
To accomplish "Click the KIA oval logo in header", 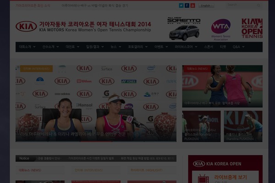I will tap(26, 27).
